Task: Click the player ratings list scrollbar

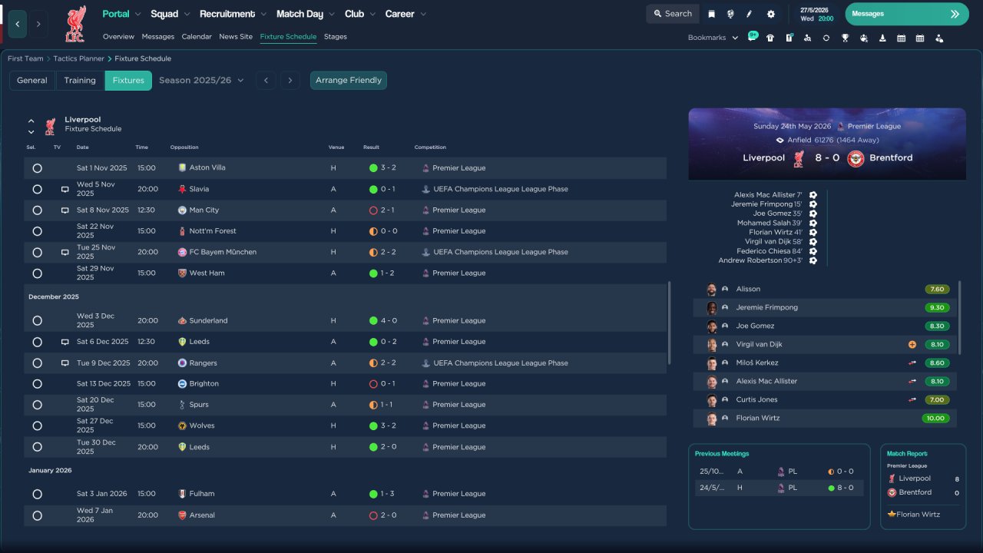Action: click(960, 318)
